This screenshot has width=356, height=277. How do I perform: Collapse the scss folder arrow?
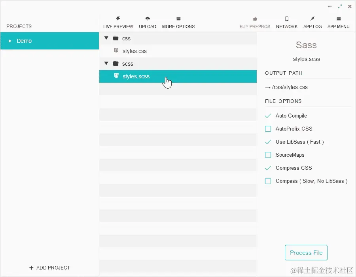click(106, 63)
